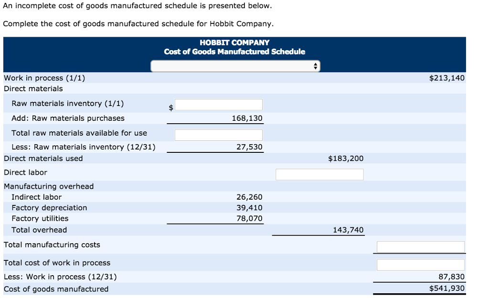Click the Total raw materials available input field
Screen dimensions: 489x299
point(219,134)
